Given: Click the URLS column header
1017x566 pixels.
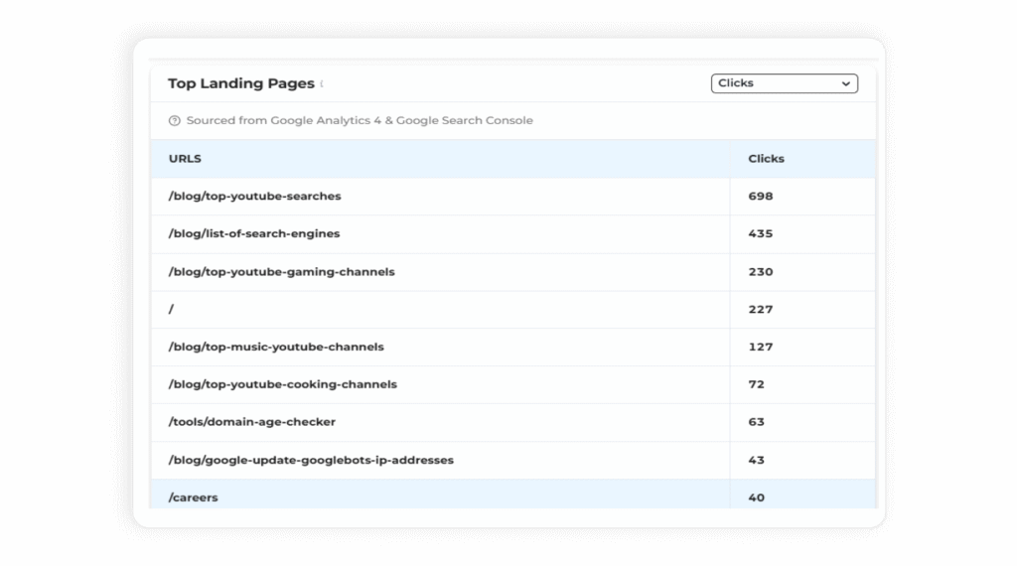Looking at the screenshot, I should click(x=186, y=159).
